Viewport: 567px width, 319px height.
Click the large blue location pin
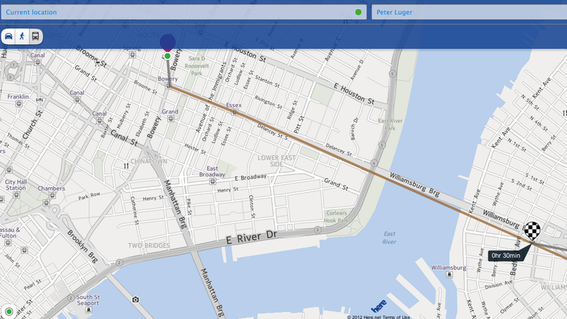click(168, 43)
